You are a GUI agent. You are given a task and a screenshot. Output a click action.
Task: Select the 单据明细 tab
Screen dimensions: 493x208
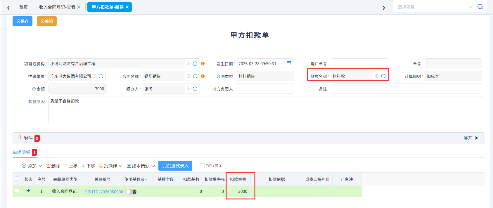[21, 152]
